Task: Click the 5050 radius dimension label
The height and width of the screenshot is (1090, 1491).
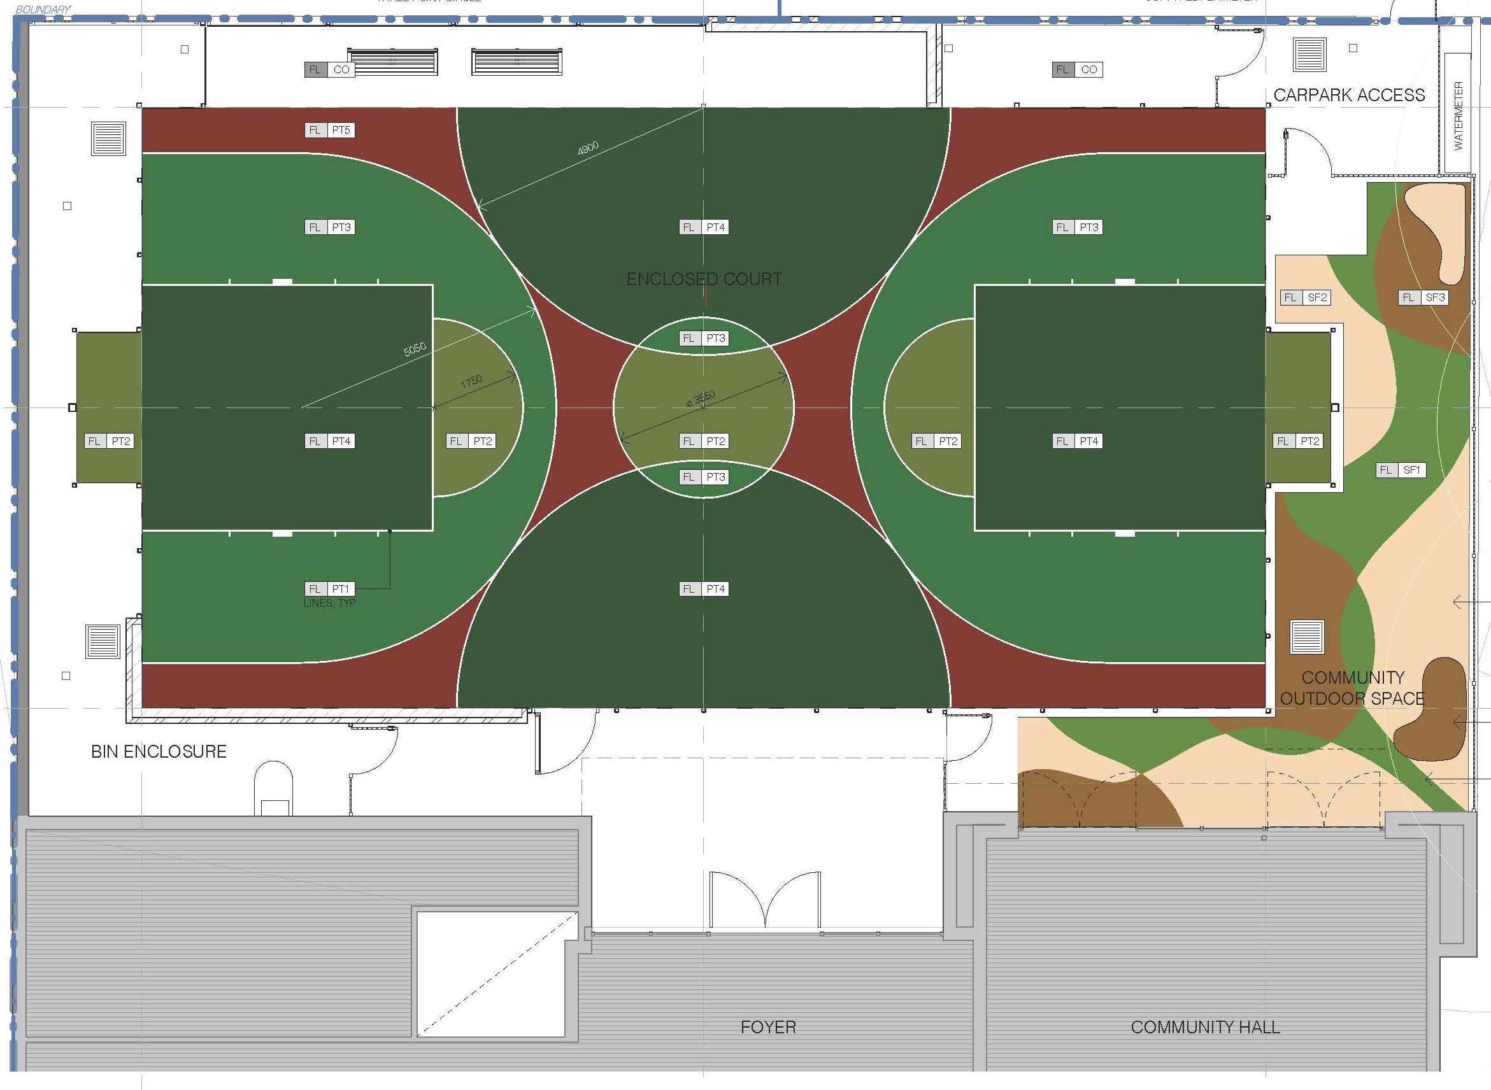Action: [x=415, y=349]
